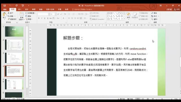Decrease font size
181x102 pixels.
[61, 14]
